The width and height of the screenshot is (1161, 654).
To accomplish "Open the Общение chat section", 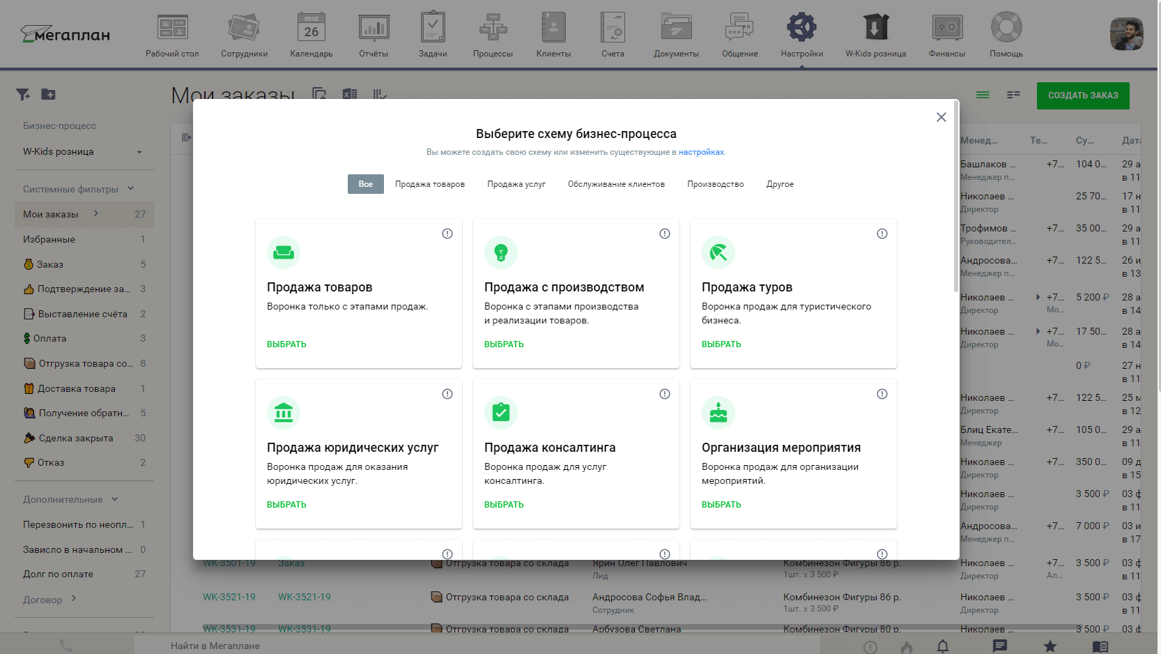I will click(739, 35).
